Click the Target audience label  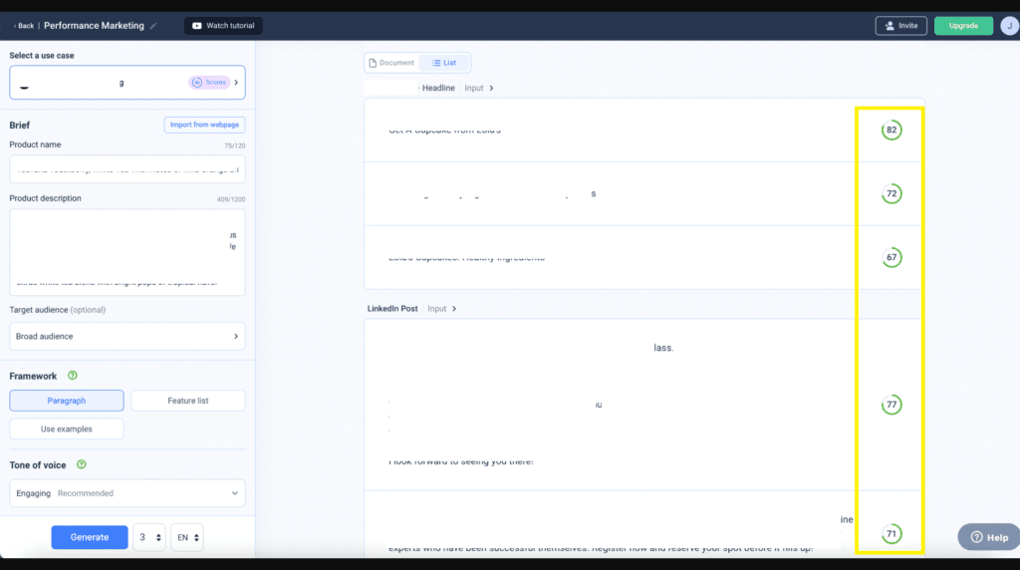[57, 310]
